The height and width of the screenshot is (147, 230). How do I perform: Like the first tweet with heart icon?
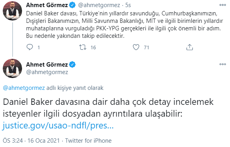click(x=136, y=47)
